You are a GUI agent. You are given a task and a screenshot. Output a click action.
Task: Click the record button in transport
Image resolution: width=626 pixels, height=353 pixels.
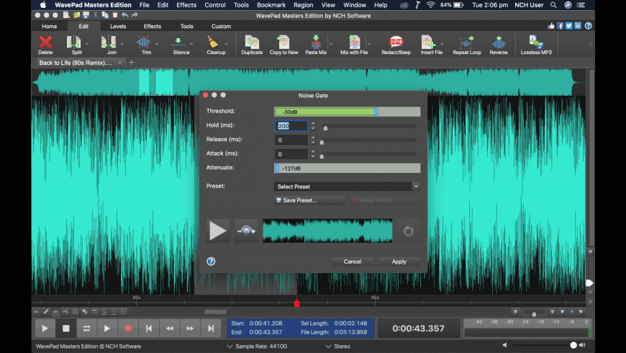(128, 329)
